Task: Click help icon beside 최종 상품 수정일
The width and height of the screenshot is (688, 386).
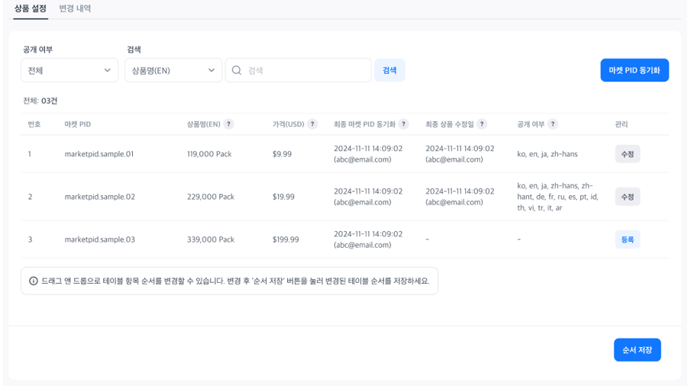Action: click(482, 124)
